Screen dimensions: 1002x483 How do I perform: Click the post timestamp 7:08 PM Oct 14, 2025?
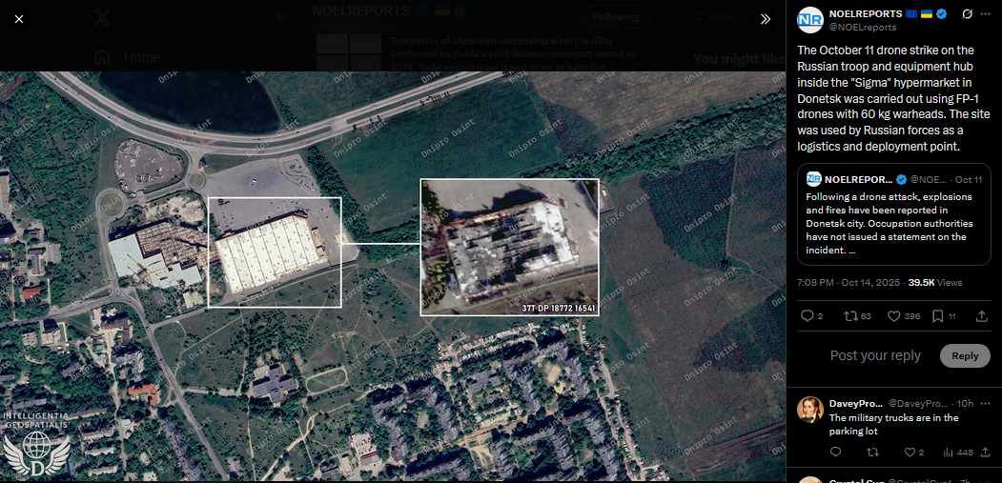pos(848,282)
